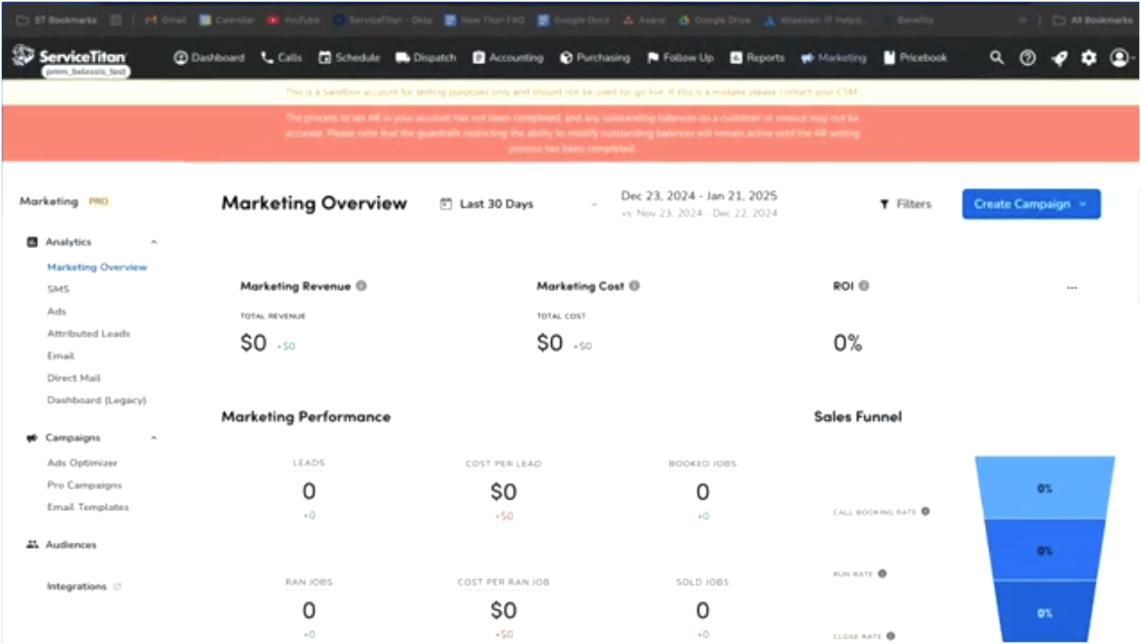Click the ROI info icon
Image resolution: width=1141 pixels, height=644 pixels.
point(864,286)
